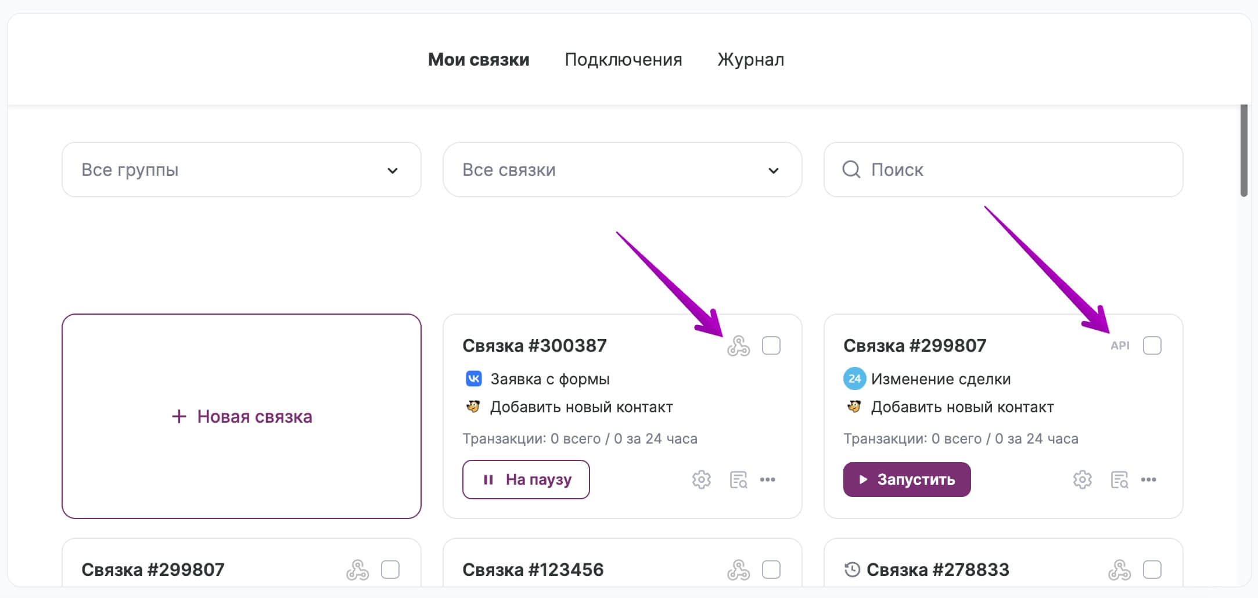1258x598 pixels.
Task: Click Добавить новый контакт in Связка #300387
Action: tap(581, 407)
